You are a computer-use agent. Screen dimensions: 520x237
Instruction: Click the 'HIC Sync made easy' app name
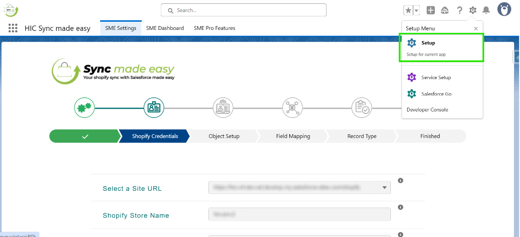[58, 28]
